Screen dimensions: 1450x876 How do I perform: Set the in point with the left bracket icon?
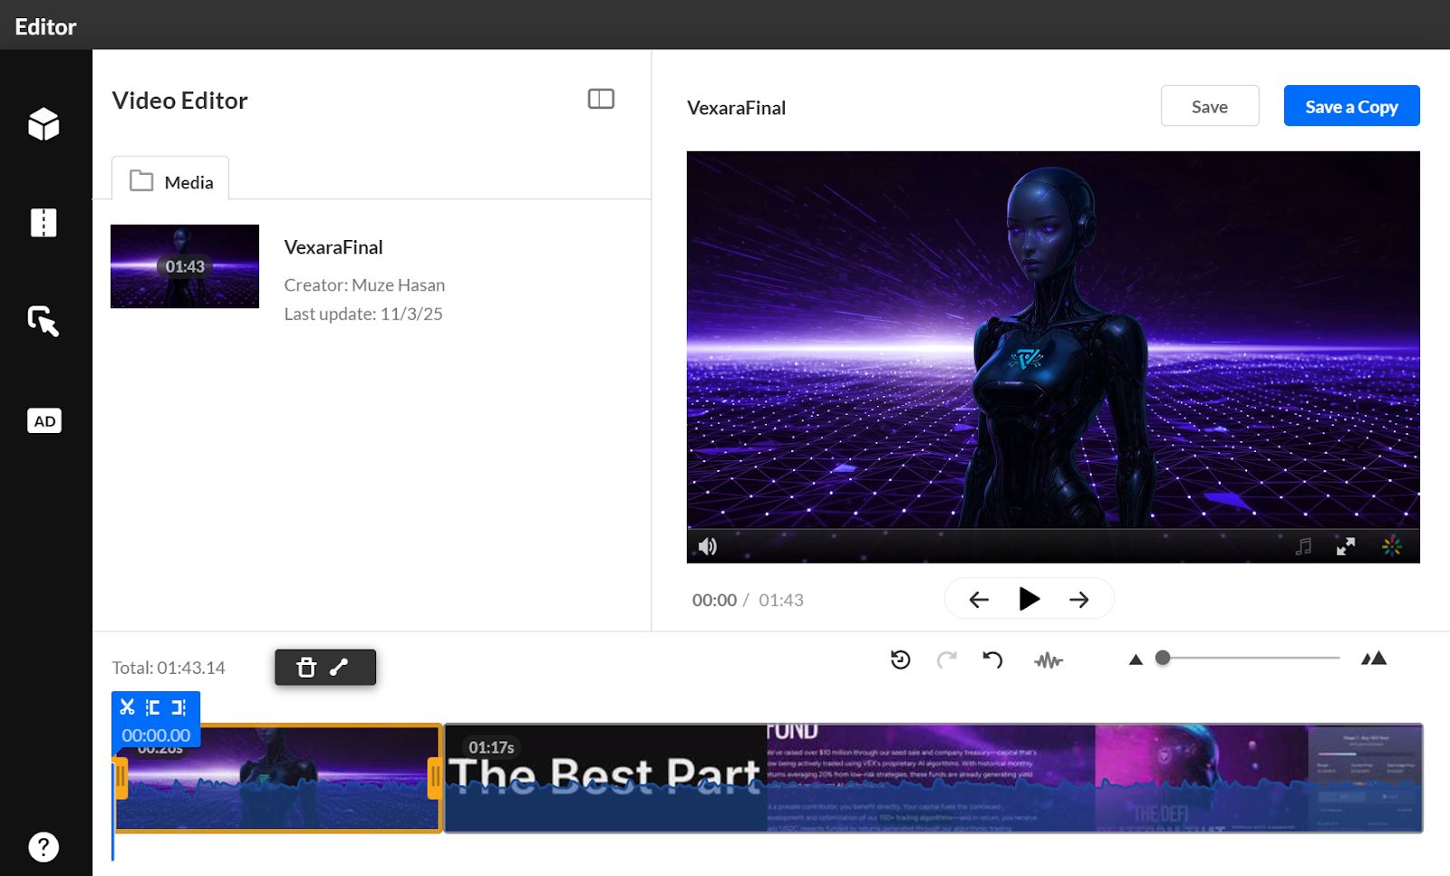[152, 708]
